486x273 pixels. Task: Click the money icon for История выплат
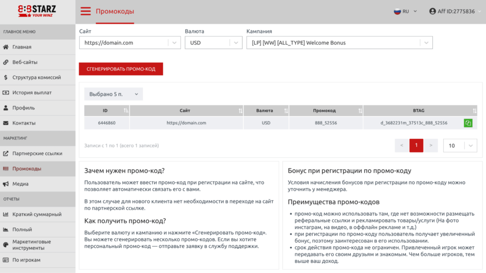click(x=6, y=92)
